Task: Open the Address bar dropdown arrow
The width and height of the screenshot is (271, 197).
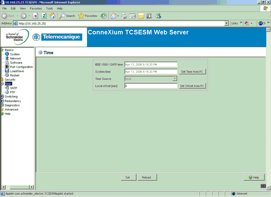Action: pyautogui.click(x=226, y=23)
